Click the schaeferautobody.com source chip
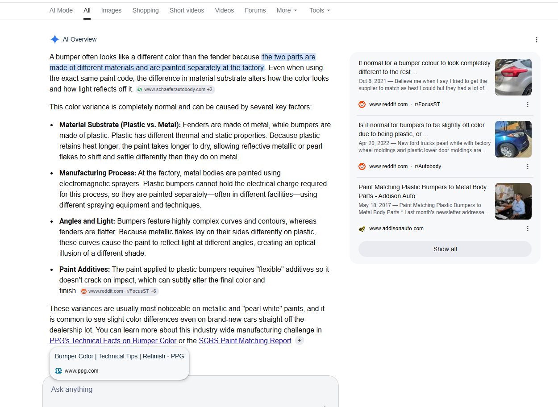Viewport: 558px width, 407px height. 175,89
